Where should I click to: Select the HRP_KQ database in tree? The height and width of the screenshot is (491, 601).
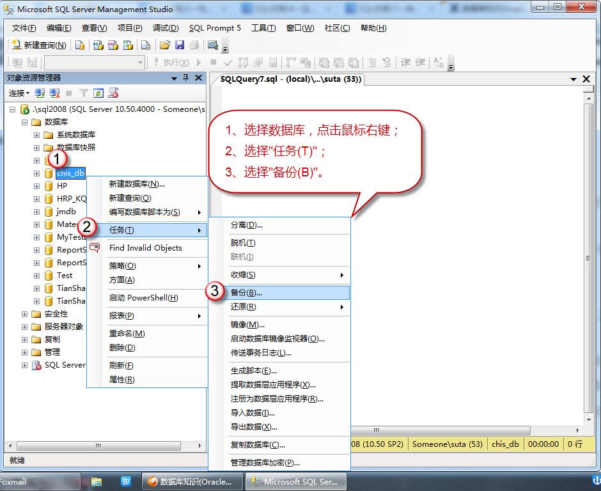coord(72,199)
